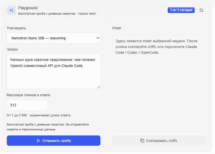
Task: Click the textarea resize handle
Action: tap(99, 87)
